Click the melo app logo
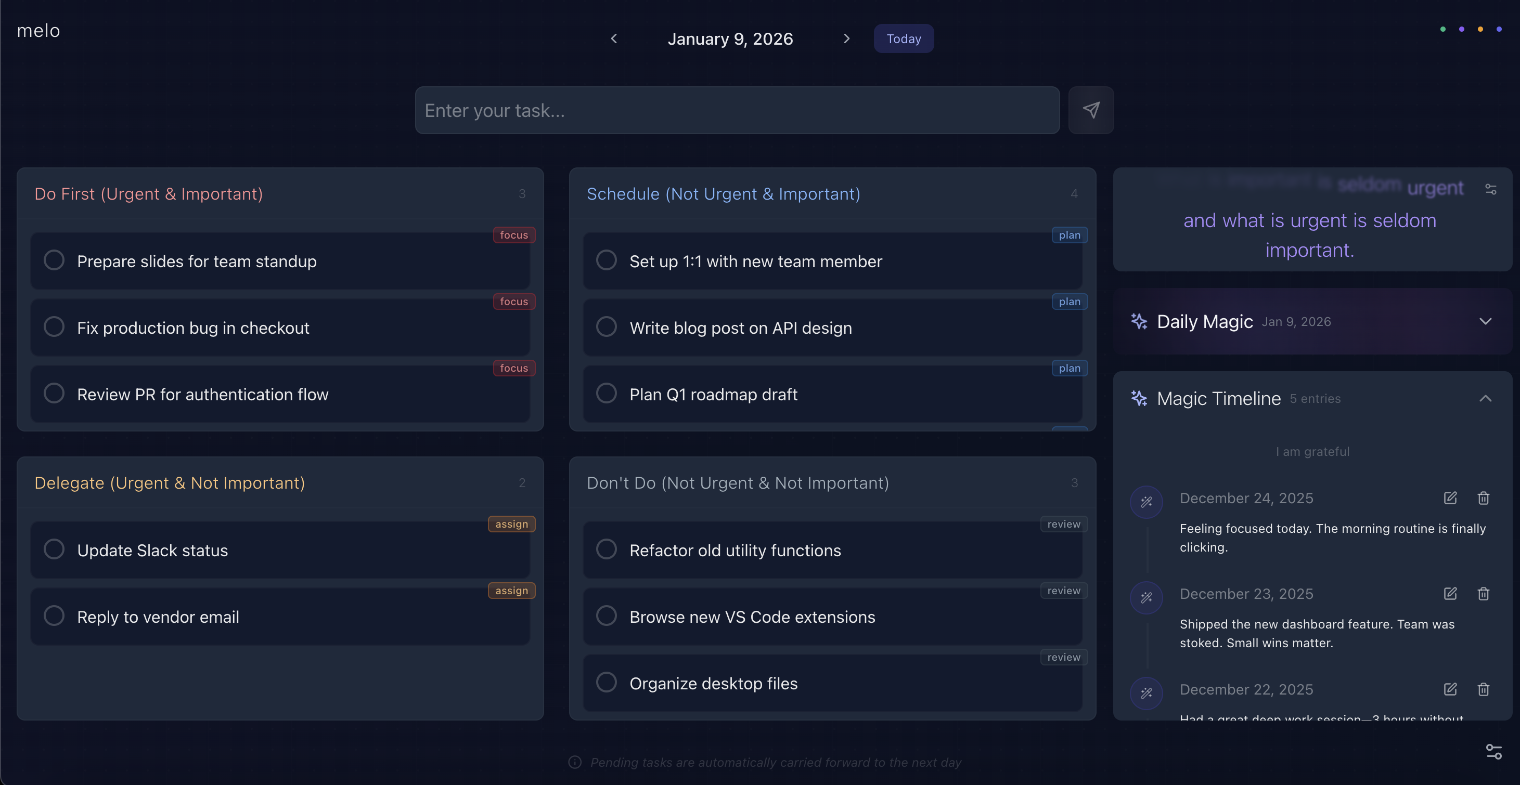This screenshot has height=785, width=1520. coord(38,30)
